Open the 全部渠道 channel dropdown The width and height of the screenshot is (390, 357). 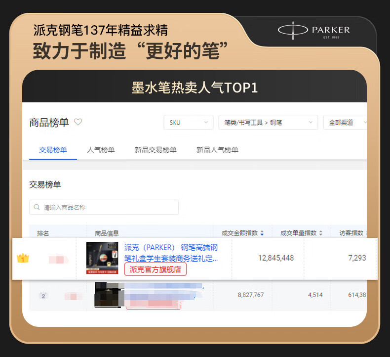[345, 122]
